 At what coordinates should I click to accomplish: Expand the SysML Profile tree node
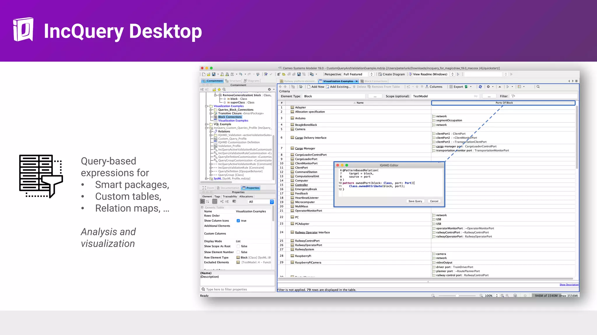click(x=207, y=179)
